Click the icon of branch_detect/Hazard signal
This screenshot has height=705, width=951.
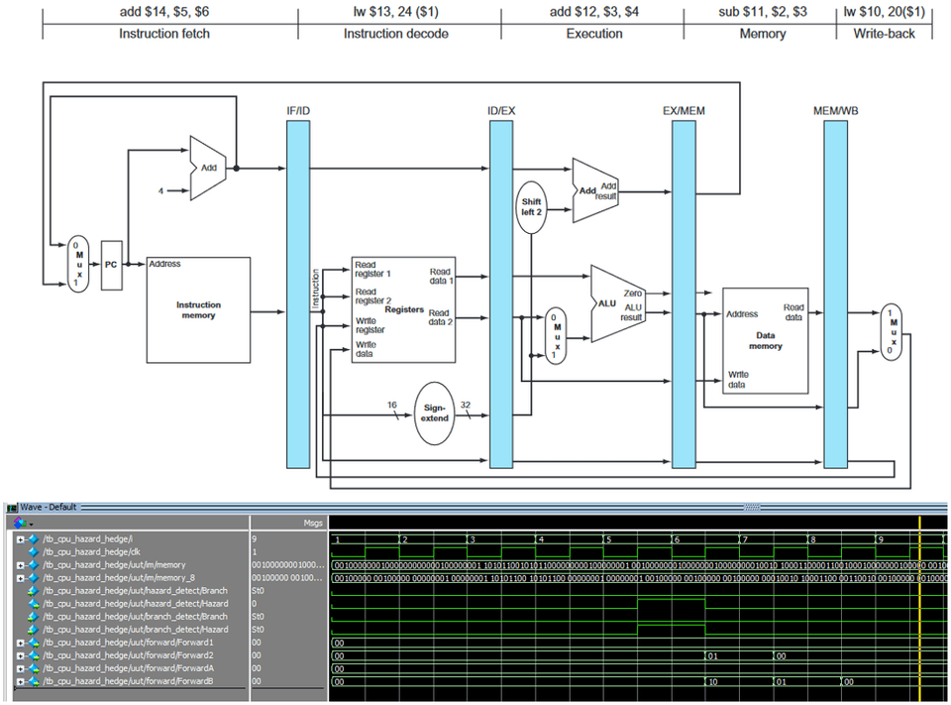coord(34,630)
